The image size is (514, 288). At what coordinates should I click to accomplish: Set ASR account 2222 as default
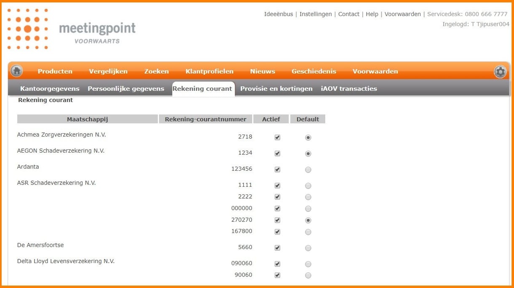tap(308, 197)
